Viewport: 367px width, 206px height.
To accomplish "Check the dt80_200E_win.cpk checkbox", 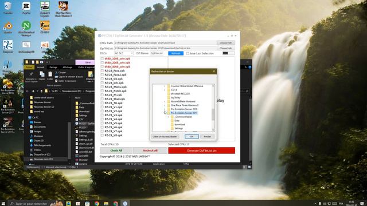I will click(102, 62).
